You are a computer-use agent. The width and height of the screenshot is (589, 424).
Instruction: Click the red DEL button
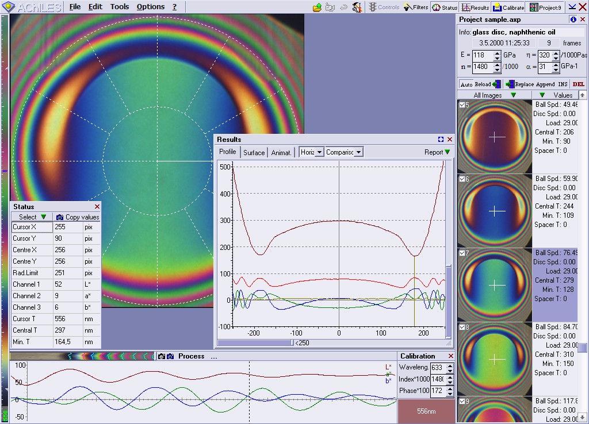coord(579,84)
